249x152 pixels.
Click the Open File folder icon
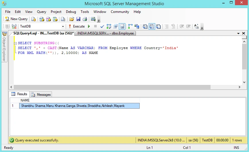(x=72, y=19)
